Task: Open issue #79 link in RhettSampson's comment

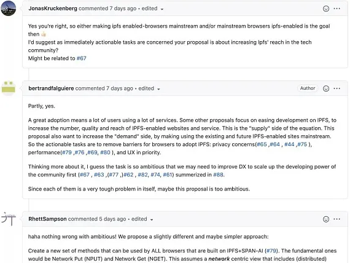Action: [271, 251]
